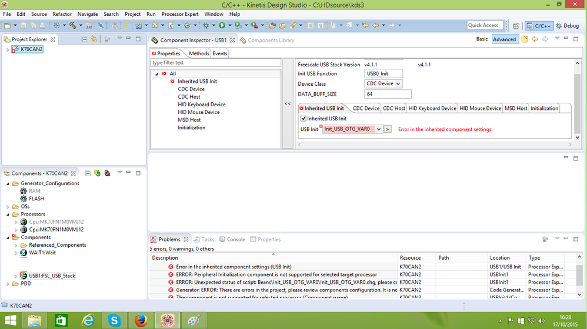Screen dimensions: 587x329
Task: Open the USB Init Init_USB_OTG_VAR0 dropdown
Action: pyautogui.click(x=378, y=129)
